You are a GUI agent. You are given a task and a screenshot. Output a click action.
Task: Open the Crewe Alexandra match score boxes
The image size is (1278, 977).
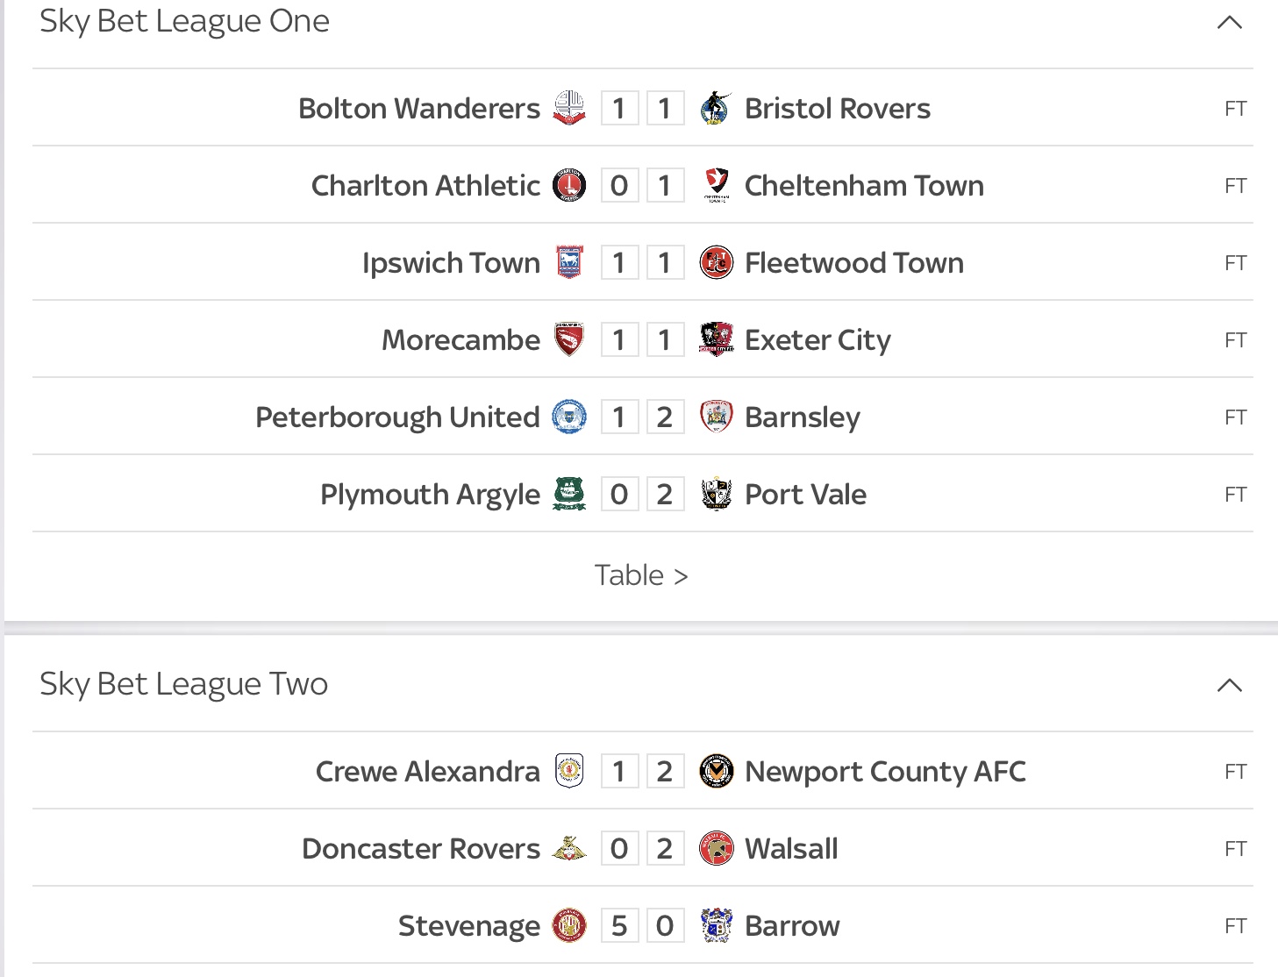pyautogui.click(x=642, y=771)
